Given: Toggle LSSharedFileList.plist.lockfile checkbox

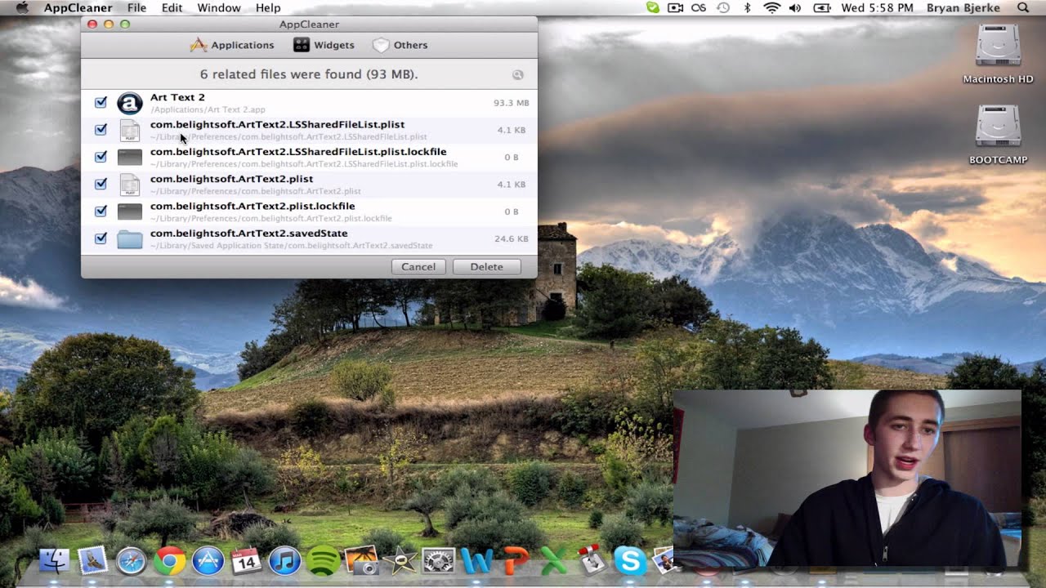Looking at the screenshot, I should pos(101,157).
